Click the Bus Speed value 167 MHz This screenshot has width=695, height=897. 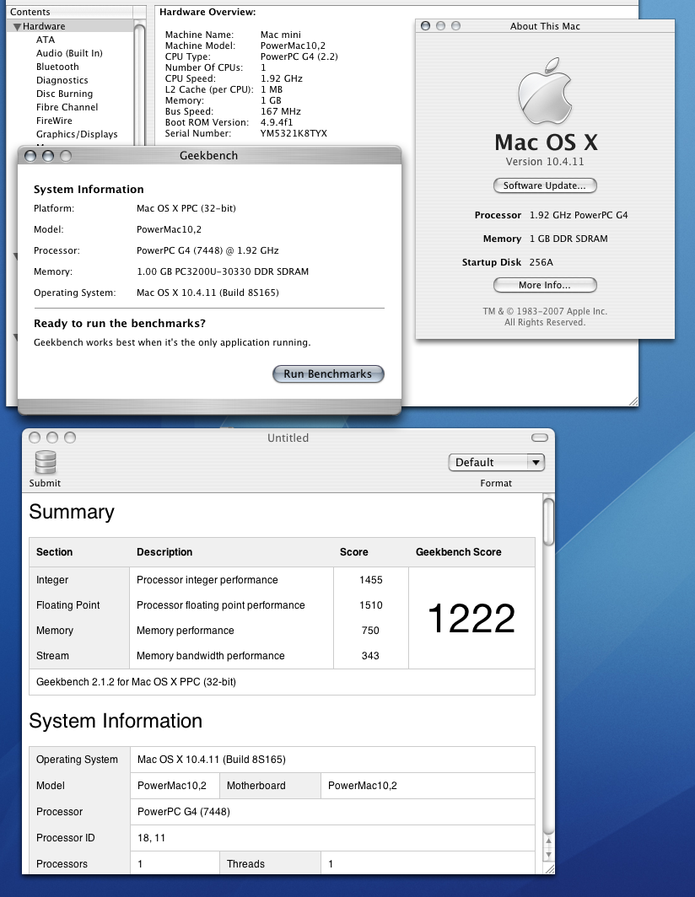tap(281, 111)
